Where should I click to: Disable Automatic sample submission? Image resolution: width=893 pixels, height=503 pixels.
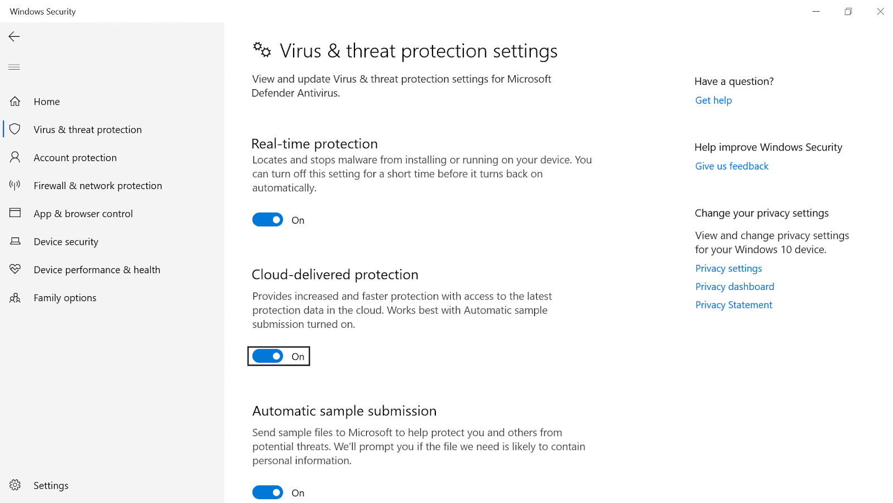[x=267, y=492]
